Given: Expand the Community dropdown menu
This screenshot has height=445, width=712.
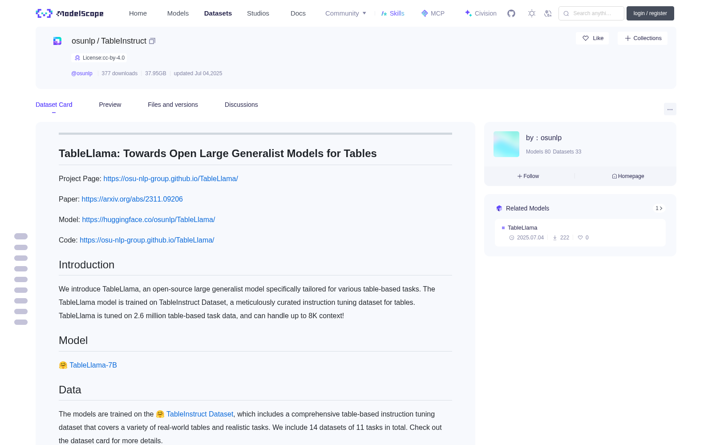Looking at the screenshot, I should click(346, 13).
